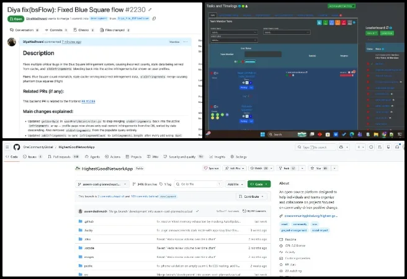The image size is (407, 279).
Task: Click the HighestGoodNetworkApp breadcrumb link
Action: [x=76, y=147]
